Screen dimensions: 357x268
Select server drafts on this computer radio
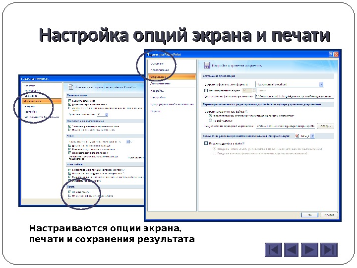[210, 116]
